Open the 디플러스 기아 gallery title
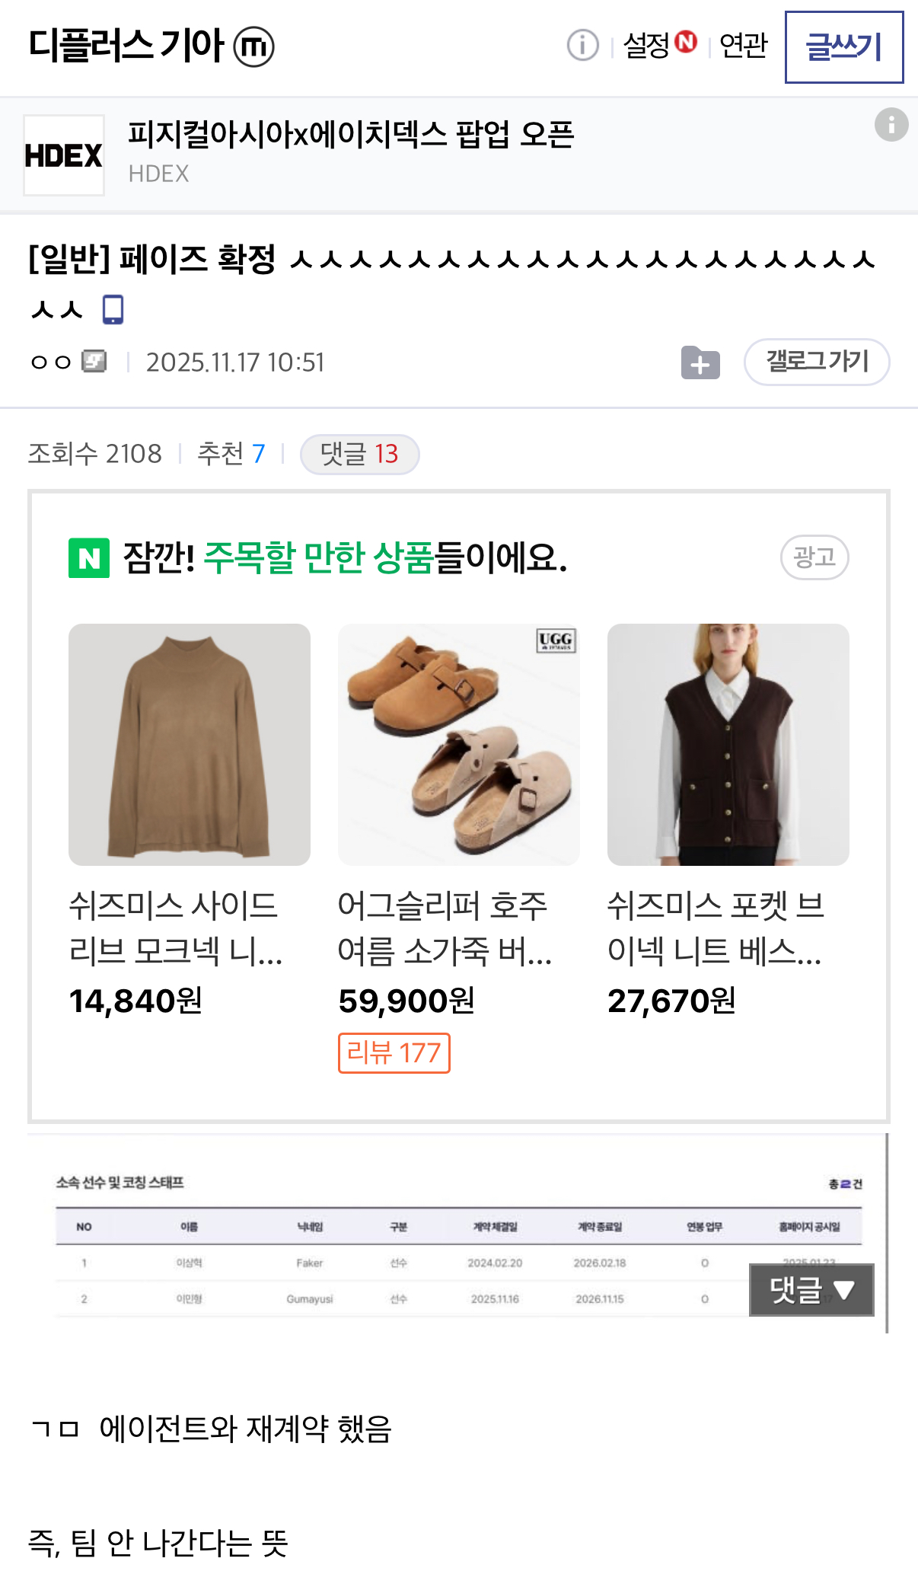The width and height of the screenshot is (918, 1587). point(126,46)
